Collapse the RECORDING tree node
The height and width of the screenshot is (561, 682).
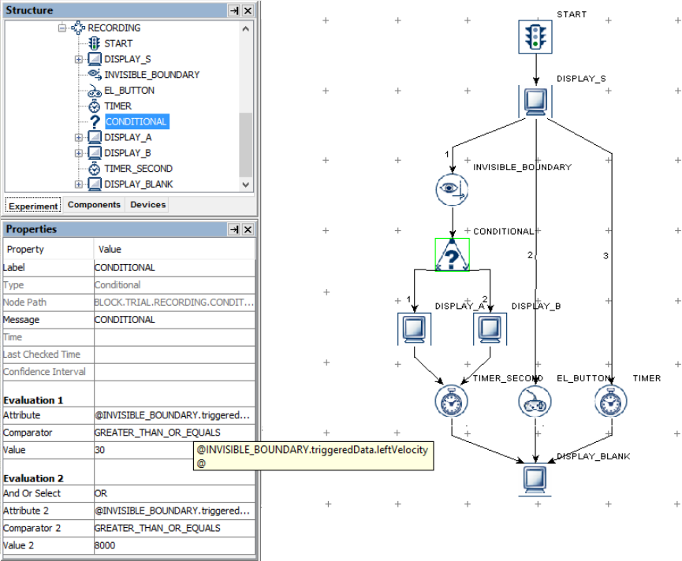coord(62,28)
